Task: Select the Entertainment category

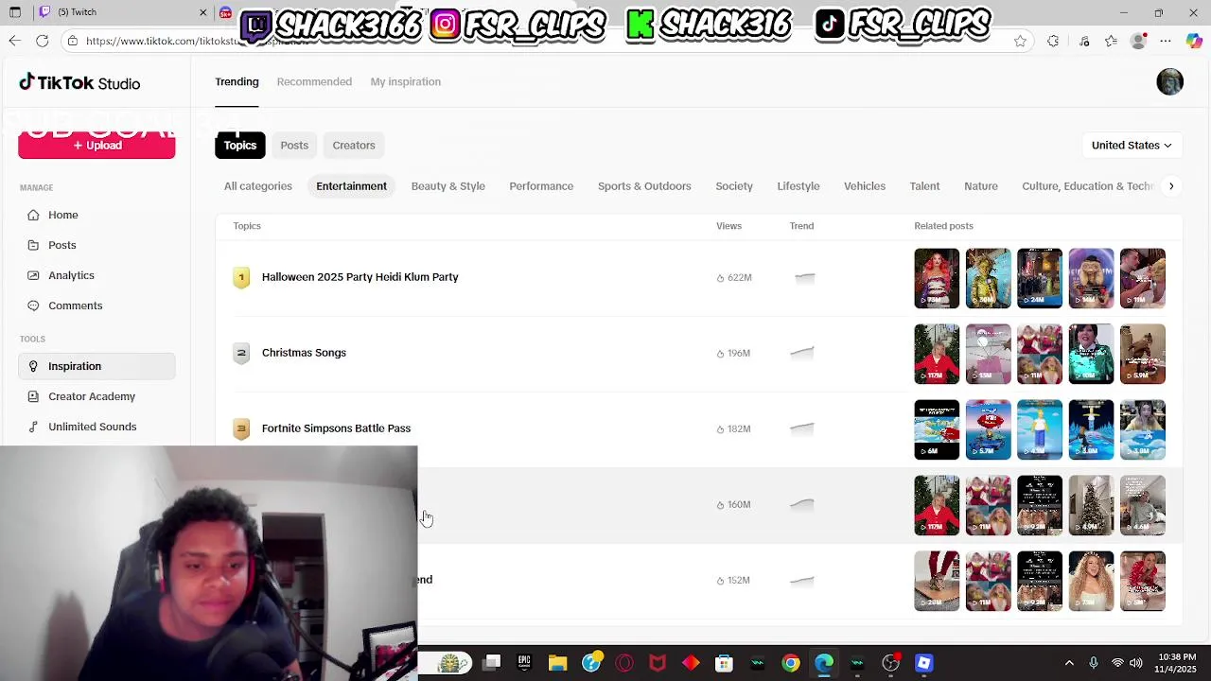Action: (351, 186)
